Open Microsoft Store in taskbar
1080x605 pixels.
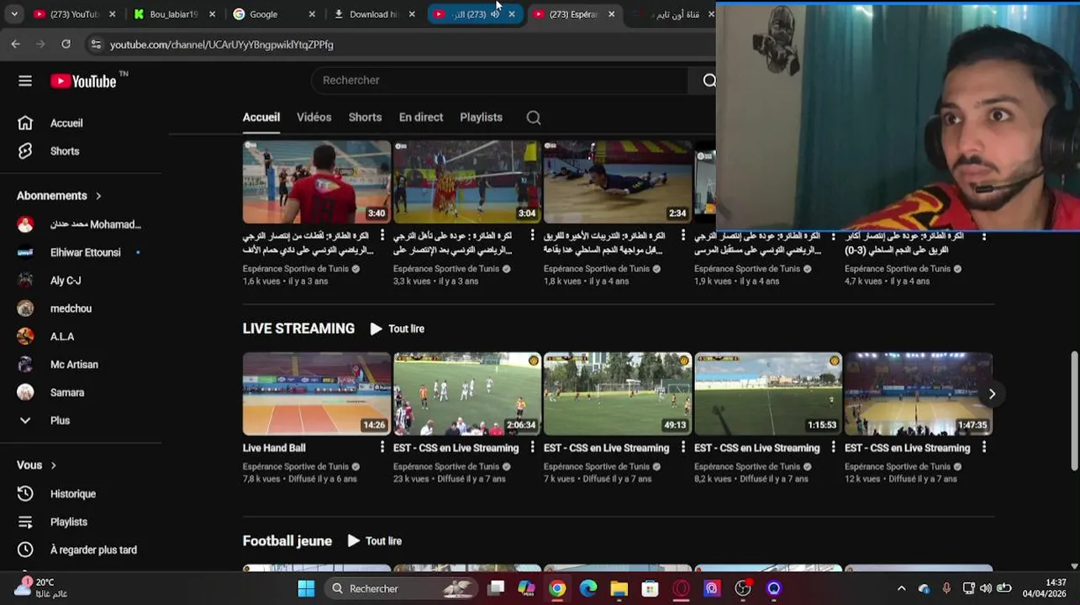pos(650,588)
